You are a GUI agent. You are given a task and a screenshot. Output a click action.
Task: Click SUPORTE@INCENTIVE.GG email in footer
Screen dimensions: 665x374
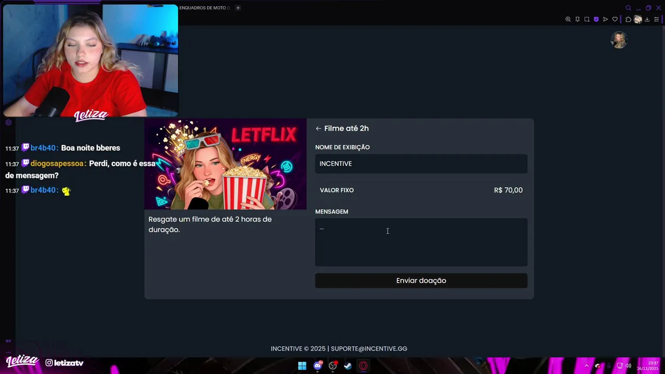(x=369, y=349)
